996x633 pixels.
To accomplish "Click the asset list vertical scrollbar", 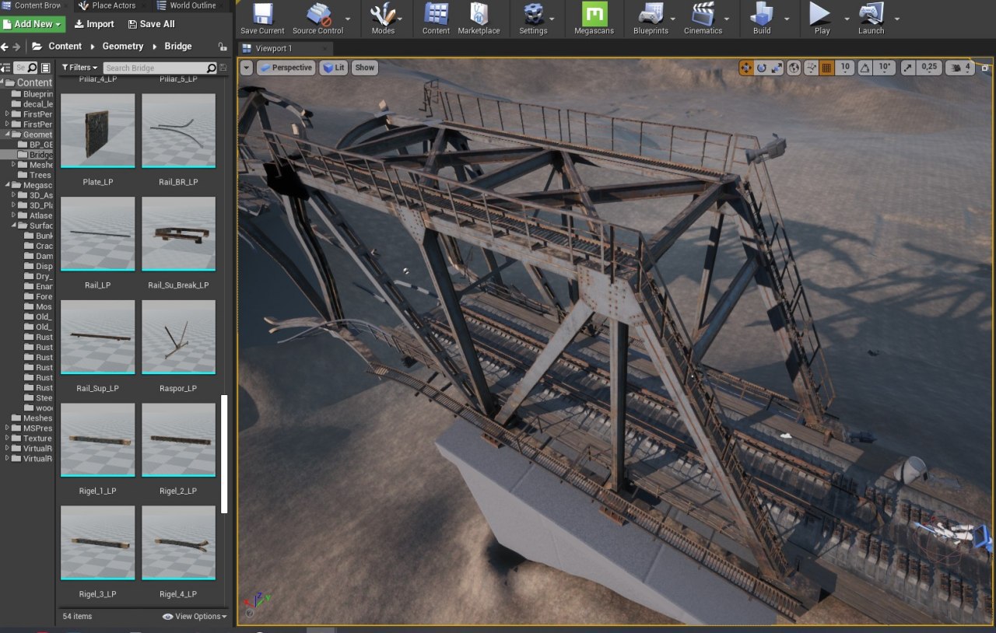I will tap(224, 454).
